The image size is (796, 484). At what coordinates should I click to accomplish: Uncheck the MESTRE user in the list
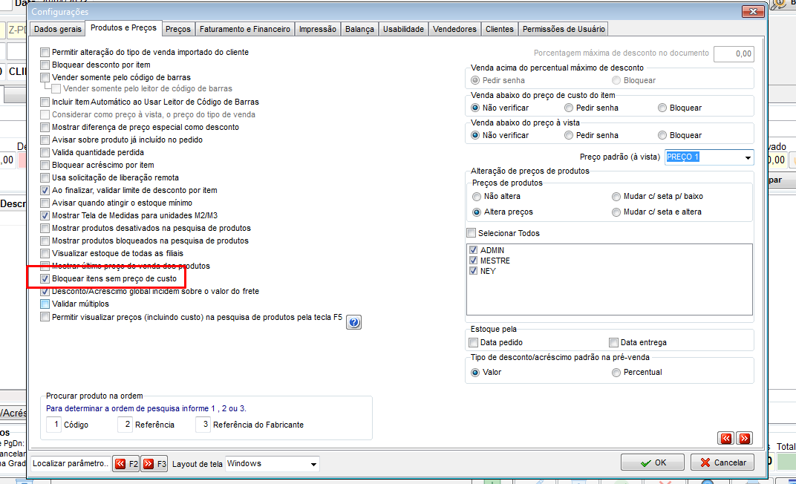(473, 261)
